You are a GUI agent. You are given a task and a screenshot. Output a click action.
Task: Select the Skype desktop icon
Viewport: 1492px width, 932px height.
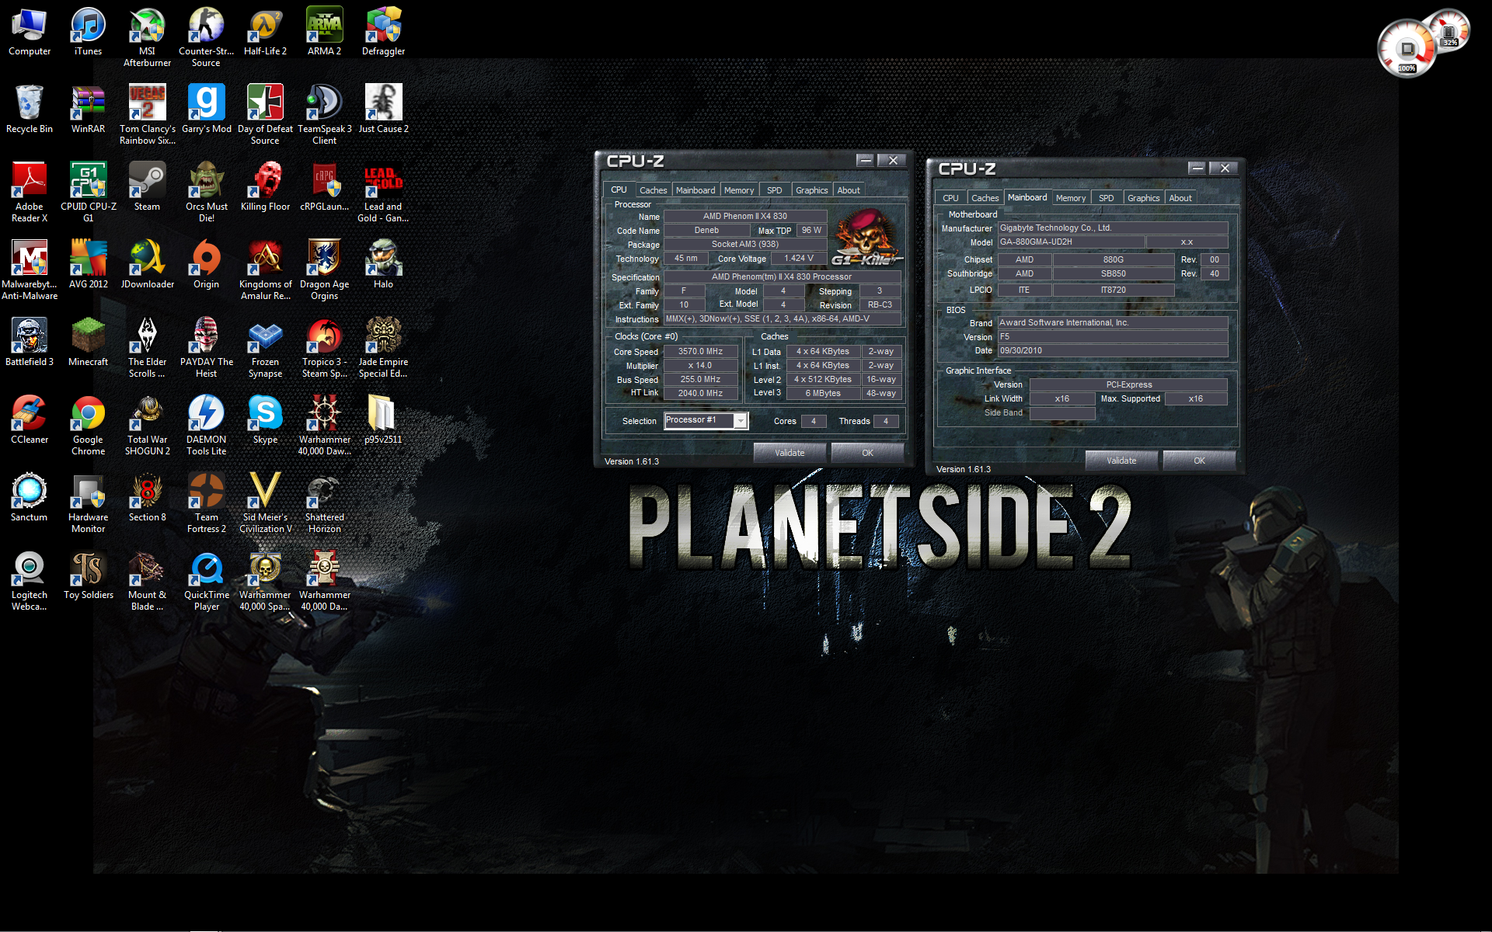pyautogui.click(x=265, y=420)
